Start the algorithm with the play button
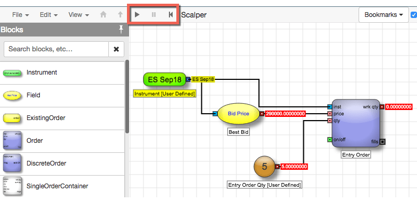Viewport: 417px width, 201px height. pyautogui.click(x=137, y=15)
